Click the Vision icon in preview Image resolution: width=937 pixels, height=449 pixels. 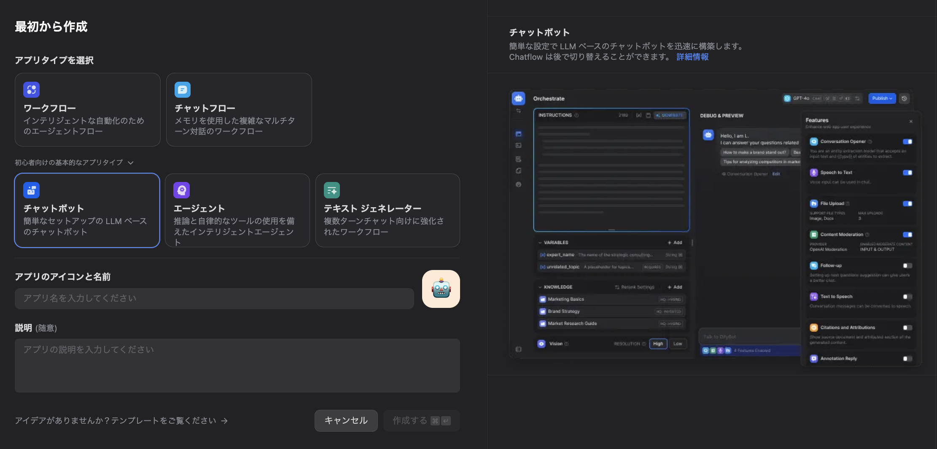pos(541,344)
